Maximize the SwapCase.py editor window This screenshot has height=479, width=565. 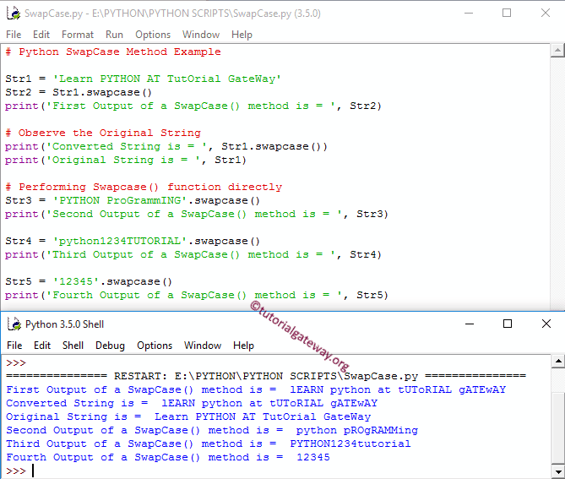click(507, 13)
